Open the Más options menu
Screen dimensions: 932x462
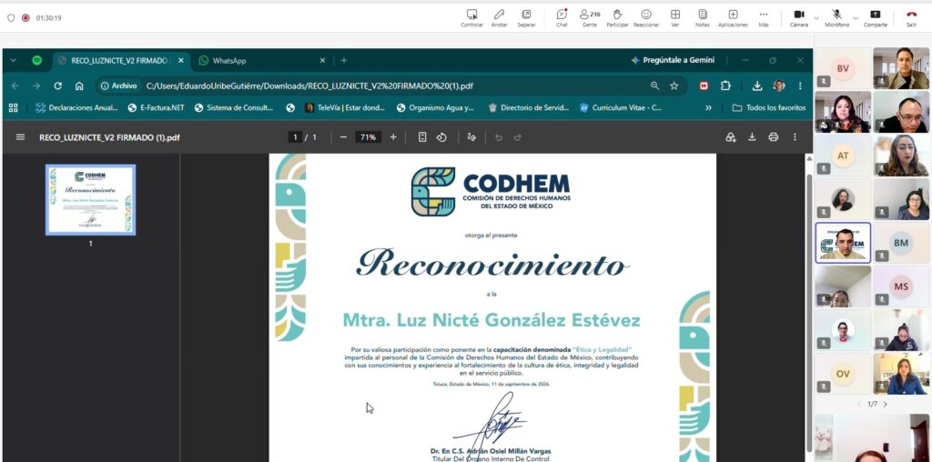click(764, 17)
